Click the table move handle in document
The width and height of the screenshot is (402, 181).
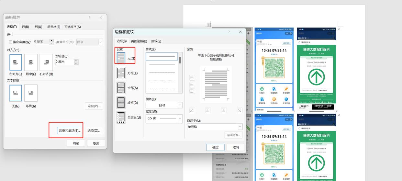[209, 25]
